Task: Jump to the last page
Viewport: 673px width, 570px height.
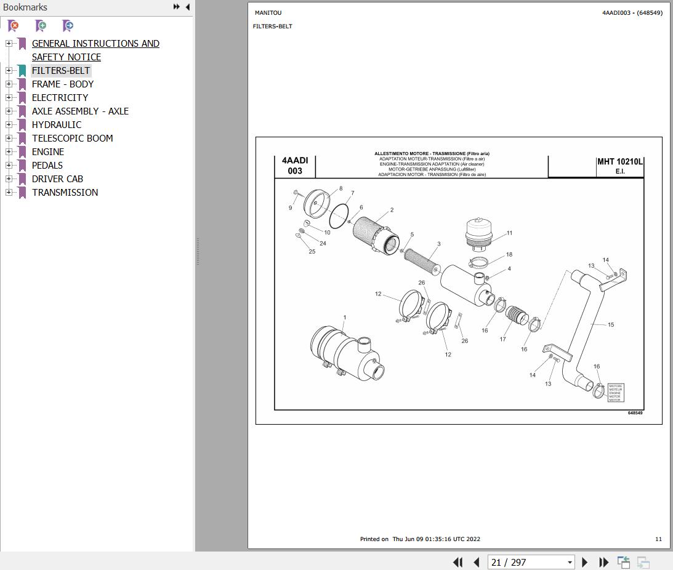Action: 603,562
